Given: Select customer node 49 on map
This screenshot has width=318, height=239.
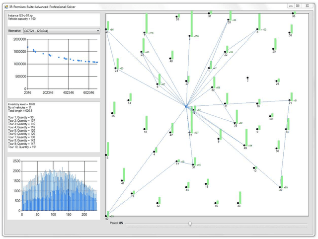Looking at the screenshot, I should click(244, 145).
